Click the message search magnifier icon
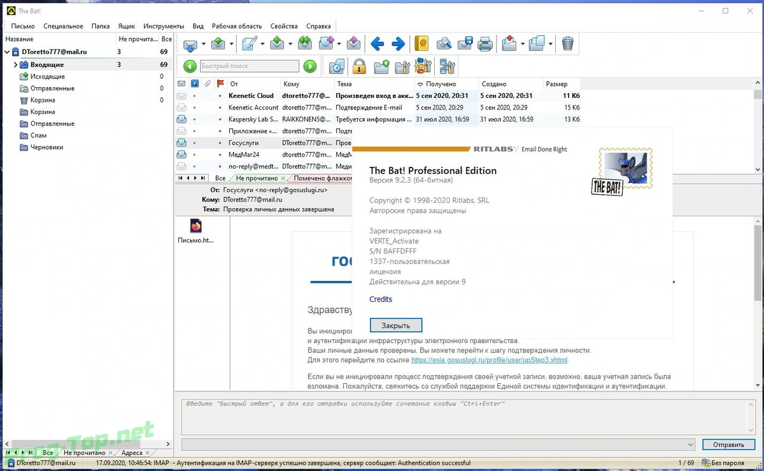This screenshot has height=471, width=764. coord(444,44)
